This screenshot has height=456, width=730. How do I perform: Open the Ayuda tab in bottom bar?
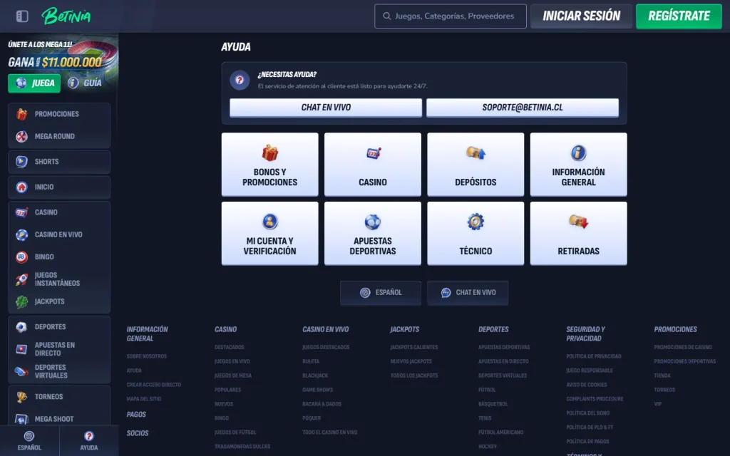[x=89, y=440]
